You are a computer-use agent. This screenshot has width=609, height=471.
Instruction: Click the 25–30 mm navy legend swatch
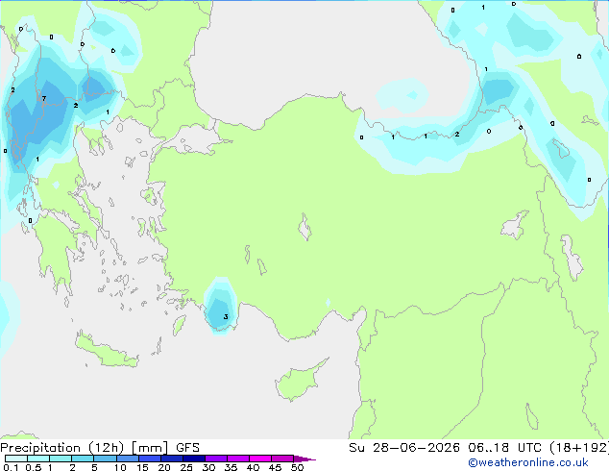pos(194,459)
